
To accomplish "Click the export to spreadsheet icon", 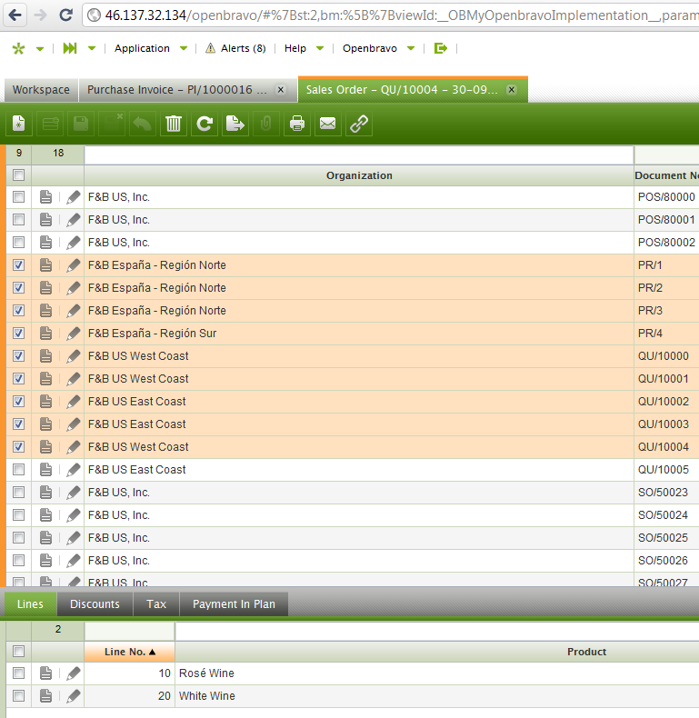I will click(x=235, y=125).
